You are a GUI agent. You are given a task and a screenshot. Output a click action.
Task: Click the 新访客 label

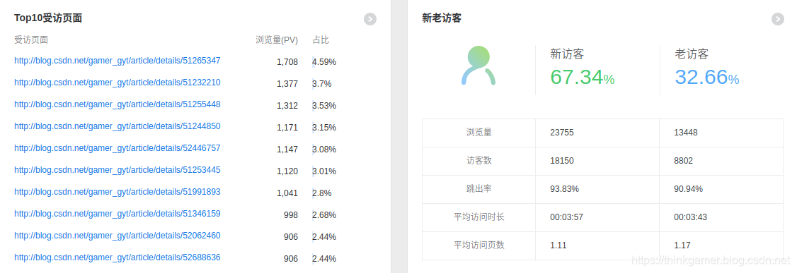(x=567, y=54)
